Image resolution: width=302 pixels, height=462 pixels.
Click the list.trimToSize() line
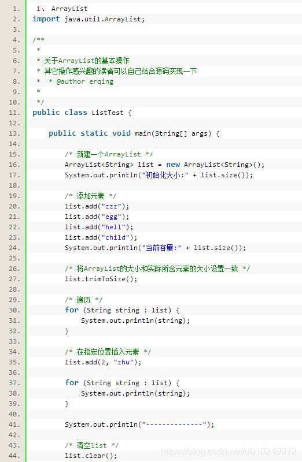pos(101,279)
